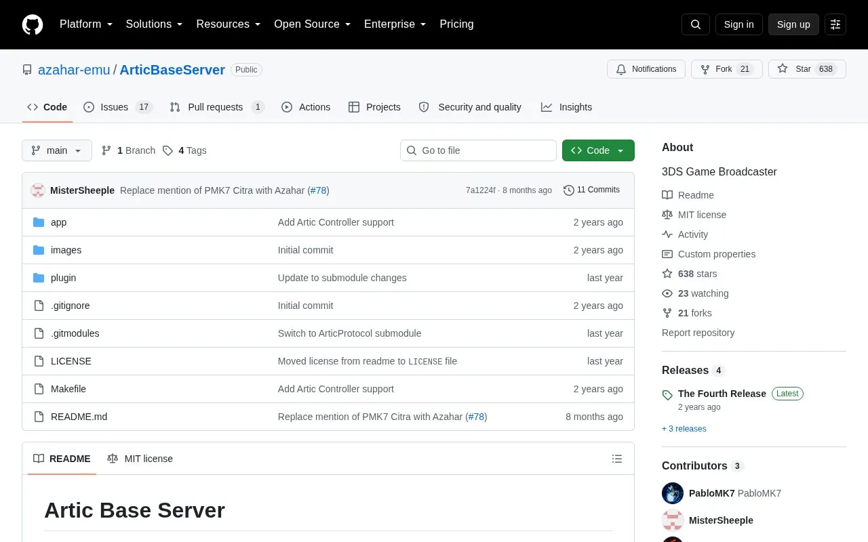868x542 pixels.
Task: Expand the Platform menu
Action: [86, 24]
